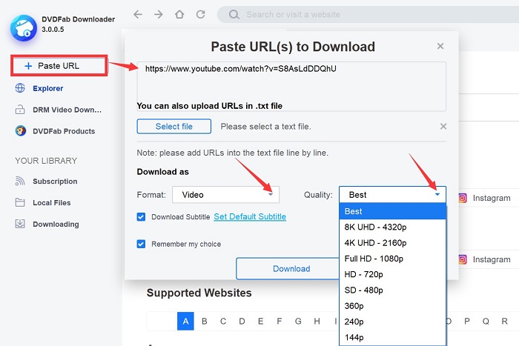Select Best in the quality list

pyautogui.click(x=392, y=211)
